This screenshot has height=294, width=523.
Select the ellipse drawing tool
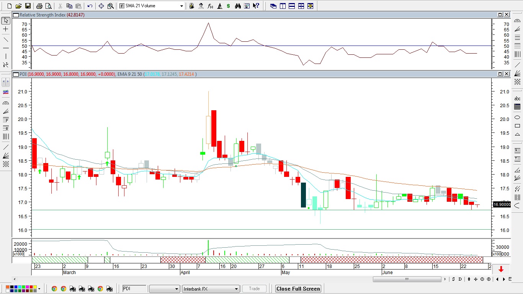point(517,117)
